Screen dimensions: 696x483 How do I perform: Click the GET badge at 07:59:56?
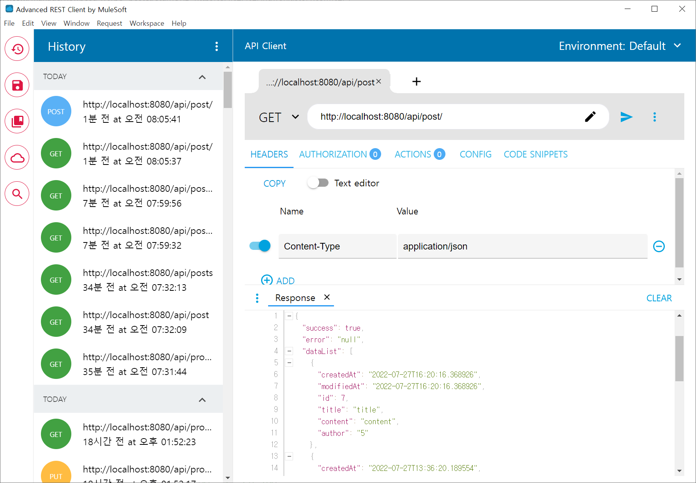56,196
